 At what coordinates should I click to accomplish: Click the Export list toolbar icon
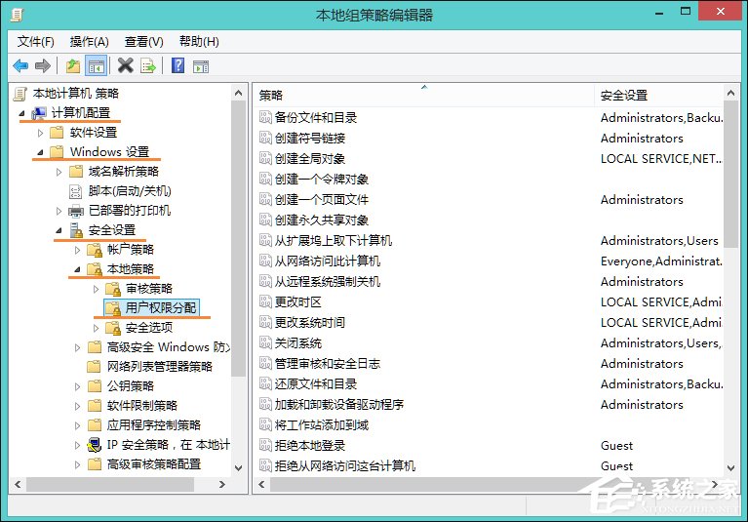pyautogui.click(x=148, y=65)
